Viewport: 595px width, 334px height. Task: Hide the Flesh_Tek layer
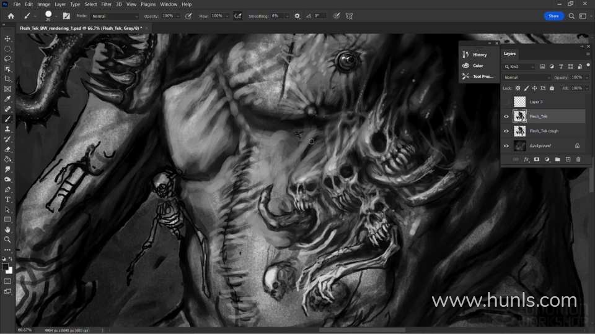click(506, 116)
